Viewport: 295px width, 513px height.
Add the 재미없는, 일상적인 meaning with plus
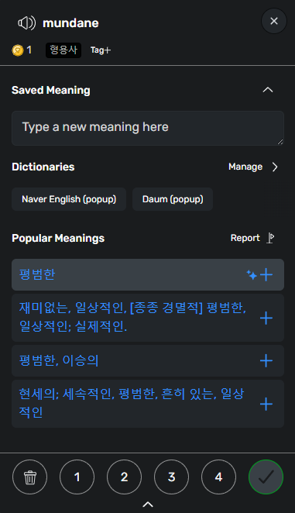coord(266,318)
